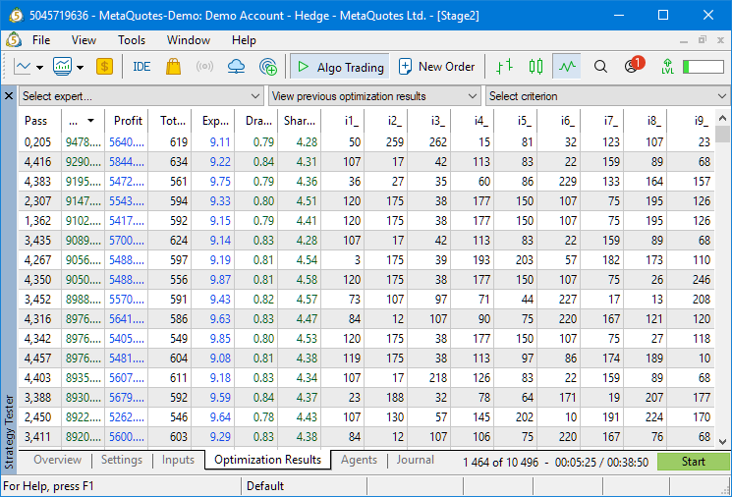Viewport: 732px width, 497px height.
Task: Switch chart to candlesticks mode
Action: pyautogui.click(x=535, y=67)
